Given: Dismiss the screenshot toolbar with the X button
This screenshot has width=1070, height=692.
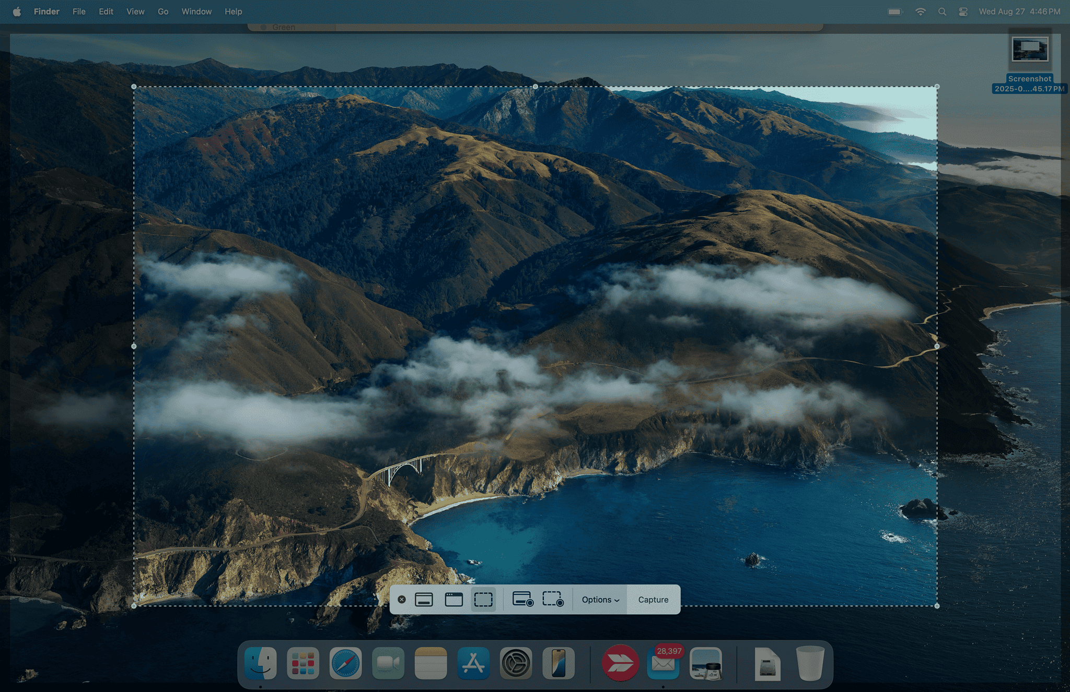Looking at the screenshot, I should click(x=401, y=599).
